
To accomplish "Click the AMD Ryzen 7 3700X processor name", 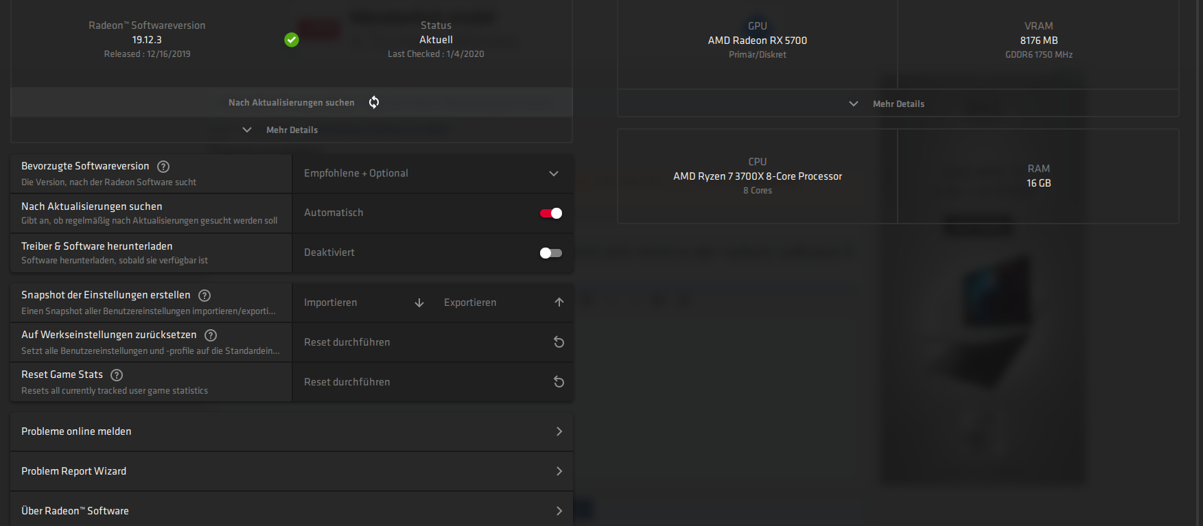I will 758,176.
